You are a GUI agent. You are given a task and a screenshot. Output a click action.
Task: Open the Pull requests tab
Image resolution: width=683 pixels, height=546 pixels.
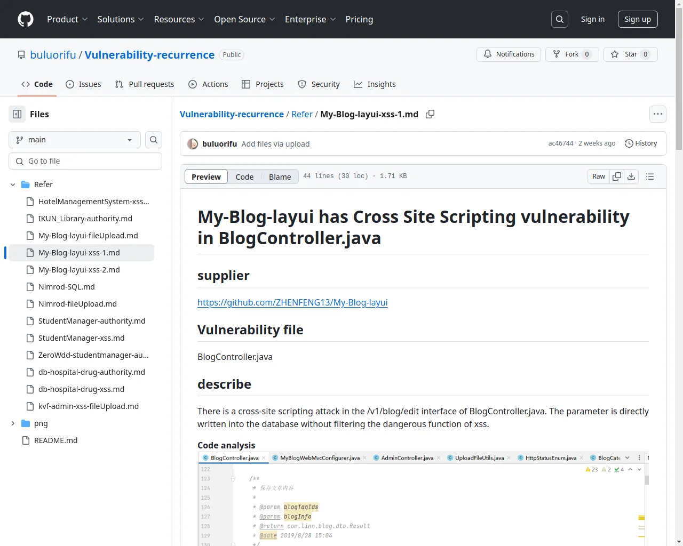(x=145, y=84)
